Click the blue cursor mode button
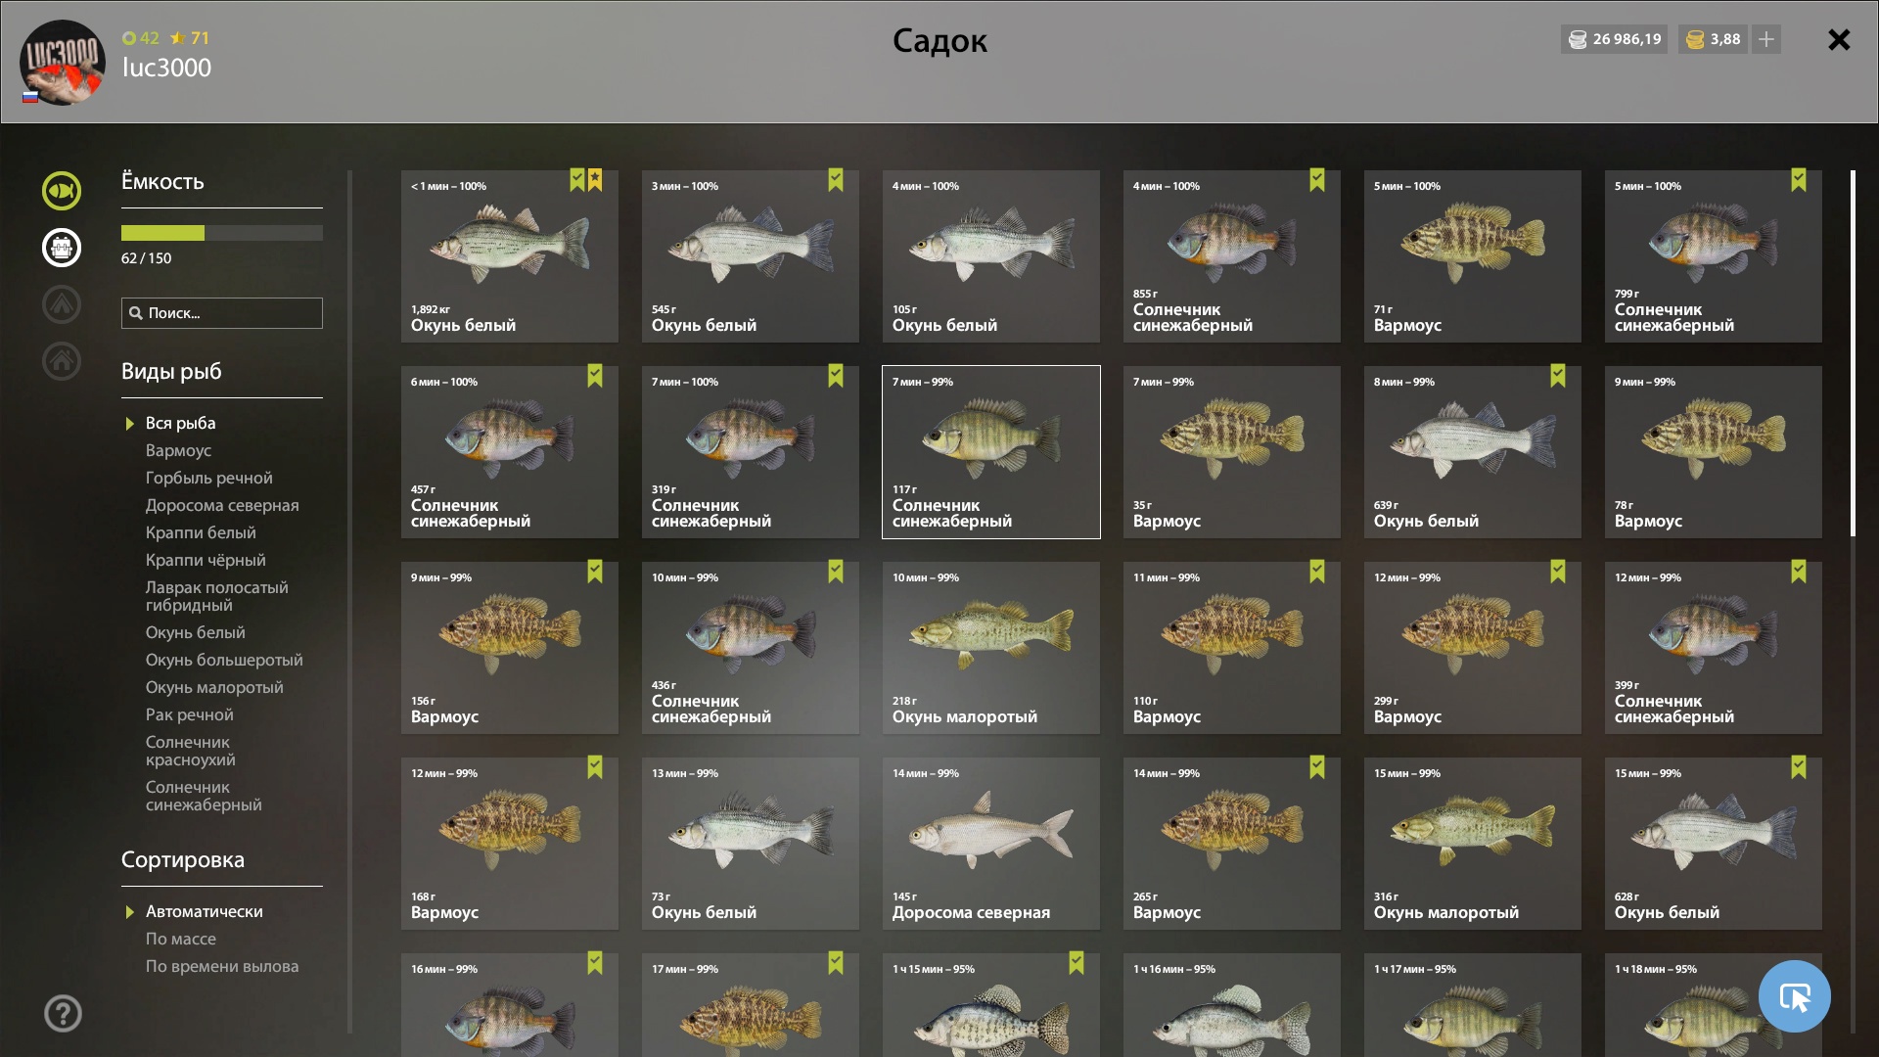Viewport: 1879px width, 1057px height. point(1794,996)
